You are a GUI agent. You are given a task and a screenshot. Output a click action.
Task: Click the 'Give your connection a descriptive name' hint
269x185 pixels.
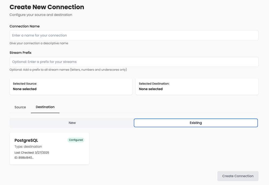click(x=39, y=43)
